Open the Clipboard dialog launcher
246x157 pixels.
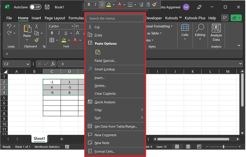coord(44,46)
